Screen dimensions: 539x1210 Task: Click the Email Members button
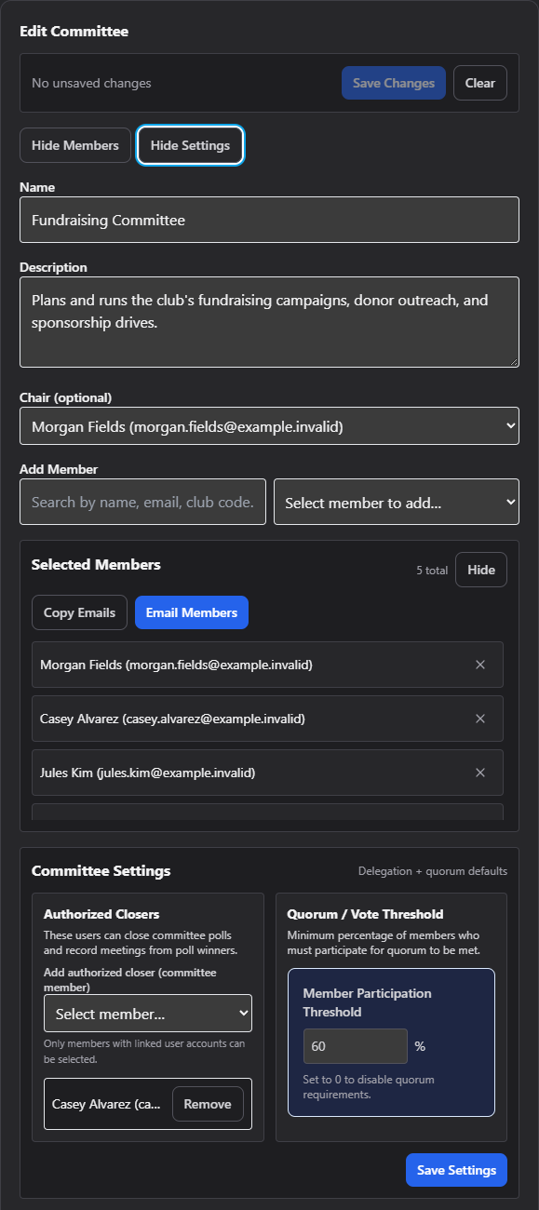(x=192, y=612)
